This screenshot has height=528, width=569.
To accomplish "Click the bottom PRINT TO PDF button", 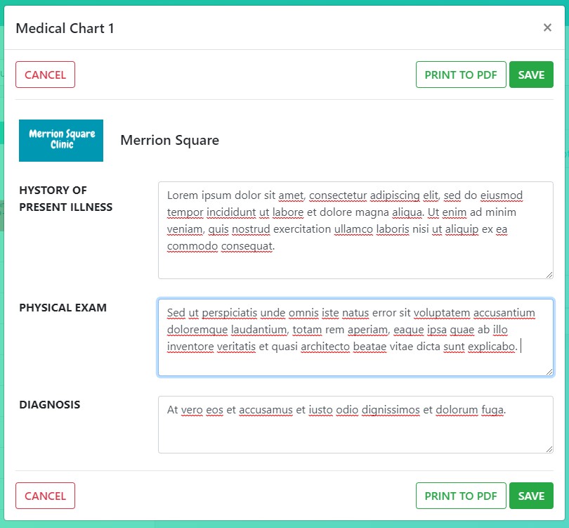I will click(461, 496).
